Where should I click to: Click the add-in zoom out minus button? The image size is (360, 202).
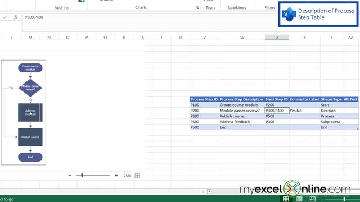coord(70,176)
